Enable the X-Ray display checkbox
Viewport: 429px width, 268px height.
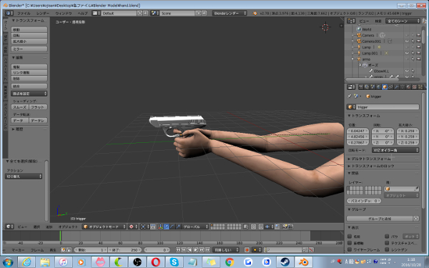coord(387,249)
